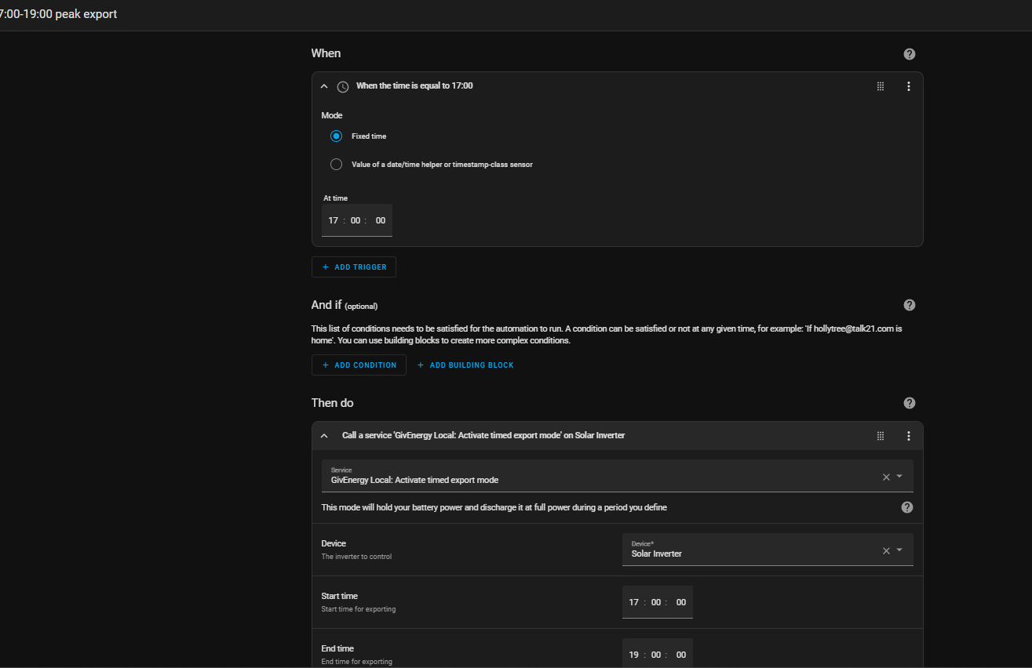Open the Device dropdown arrow
The width and height of the screenshot is (1032, 668).
coord(899,550)
